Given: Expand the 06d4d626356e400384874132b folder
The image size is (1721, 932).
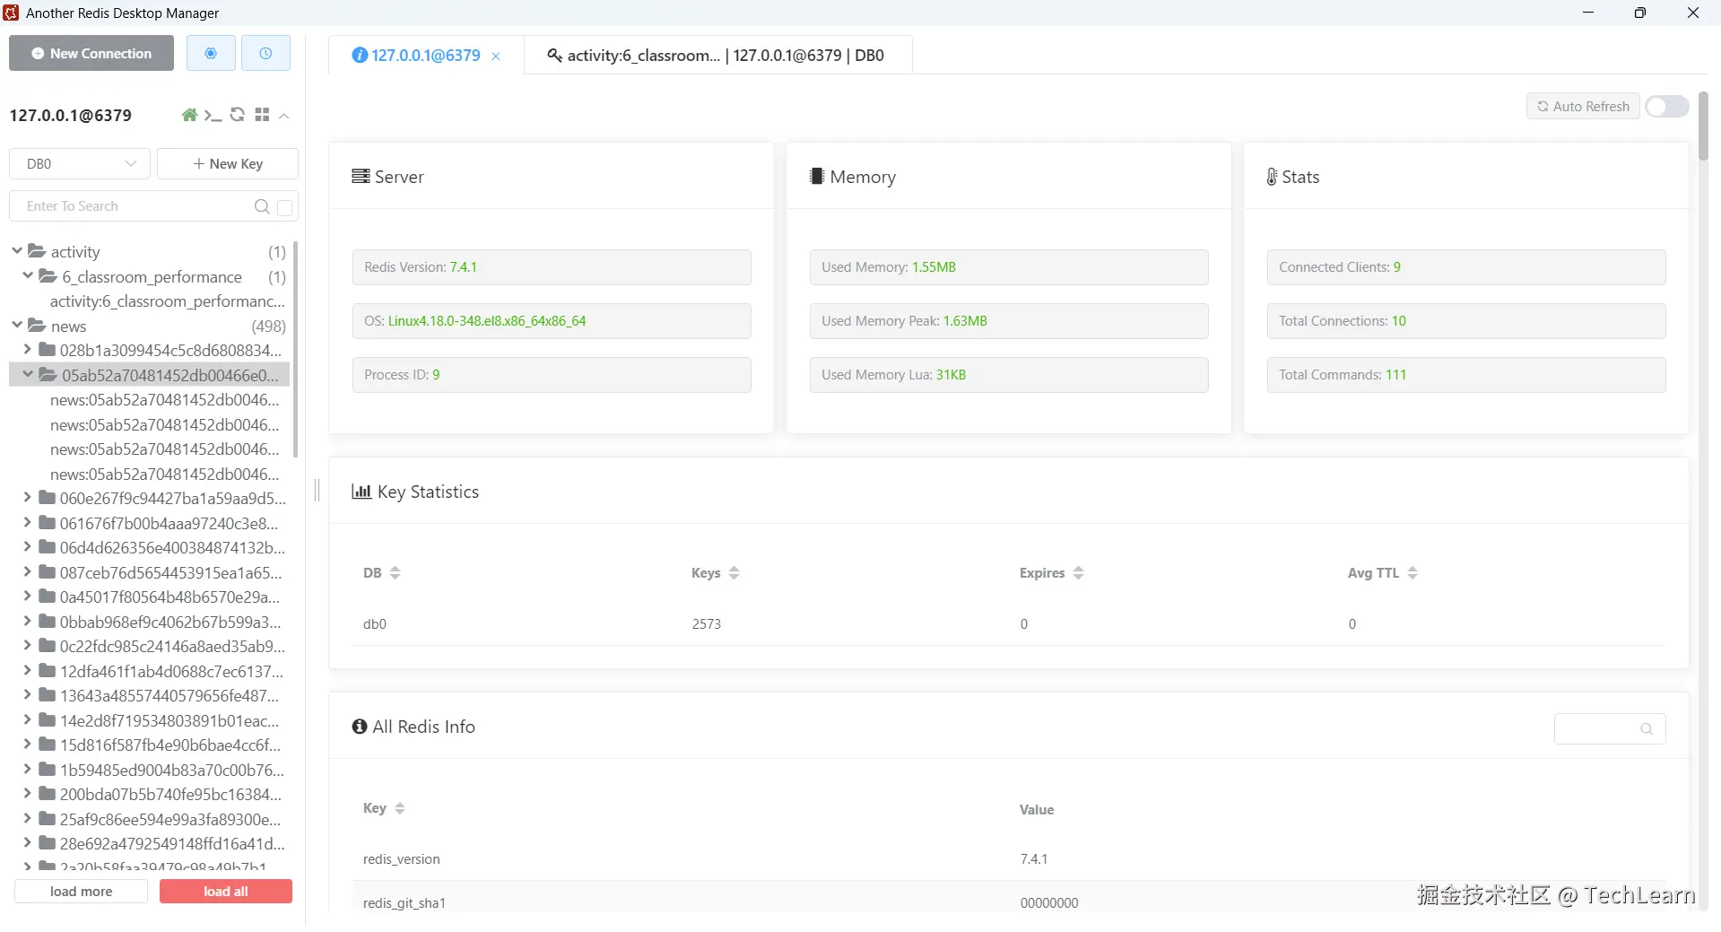Looking at the screenshot, I should (x=27, y=547).
